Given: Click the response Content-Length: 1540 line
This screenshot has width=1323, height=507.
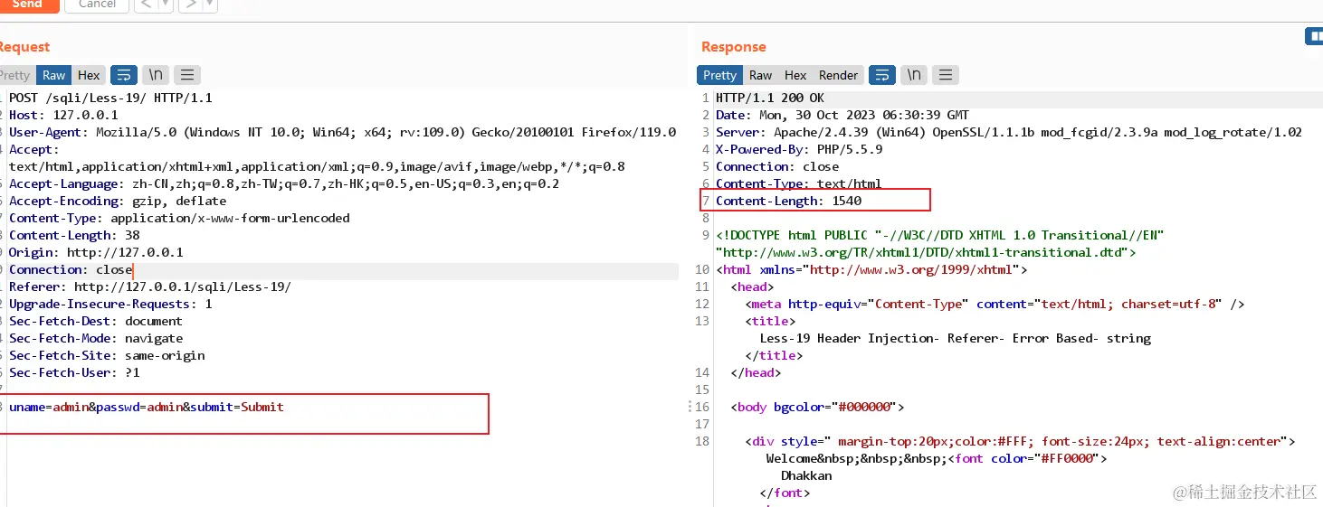Looking at the screenshot, I should [788, 201].
